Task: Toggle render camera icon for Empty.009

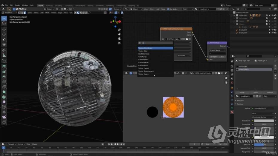Action: [x=275, y=30]
